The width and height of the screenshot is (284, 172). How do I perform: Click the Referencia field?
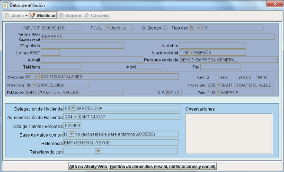[121, 143]
